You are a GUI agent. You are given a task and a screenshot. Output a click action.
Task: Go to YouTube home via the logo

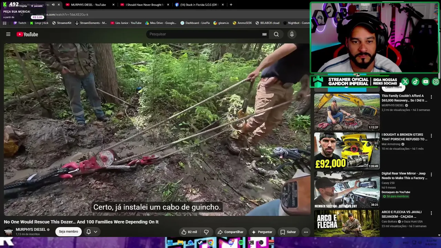tap(27, 34)
